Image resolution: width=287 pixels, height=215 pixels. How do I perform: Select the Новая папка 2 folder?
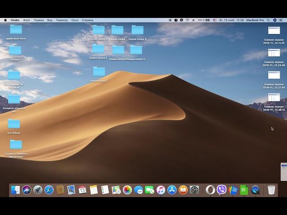(x=98, y=49)
